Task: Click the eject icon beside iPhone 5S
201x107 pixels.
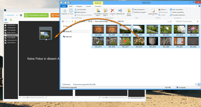Action: 21,15
